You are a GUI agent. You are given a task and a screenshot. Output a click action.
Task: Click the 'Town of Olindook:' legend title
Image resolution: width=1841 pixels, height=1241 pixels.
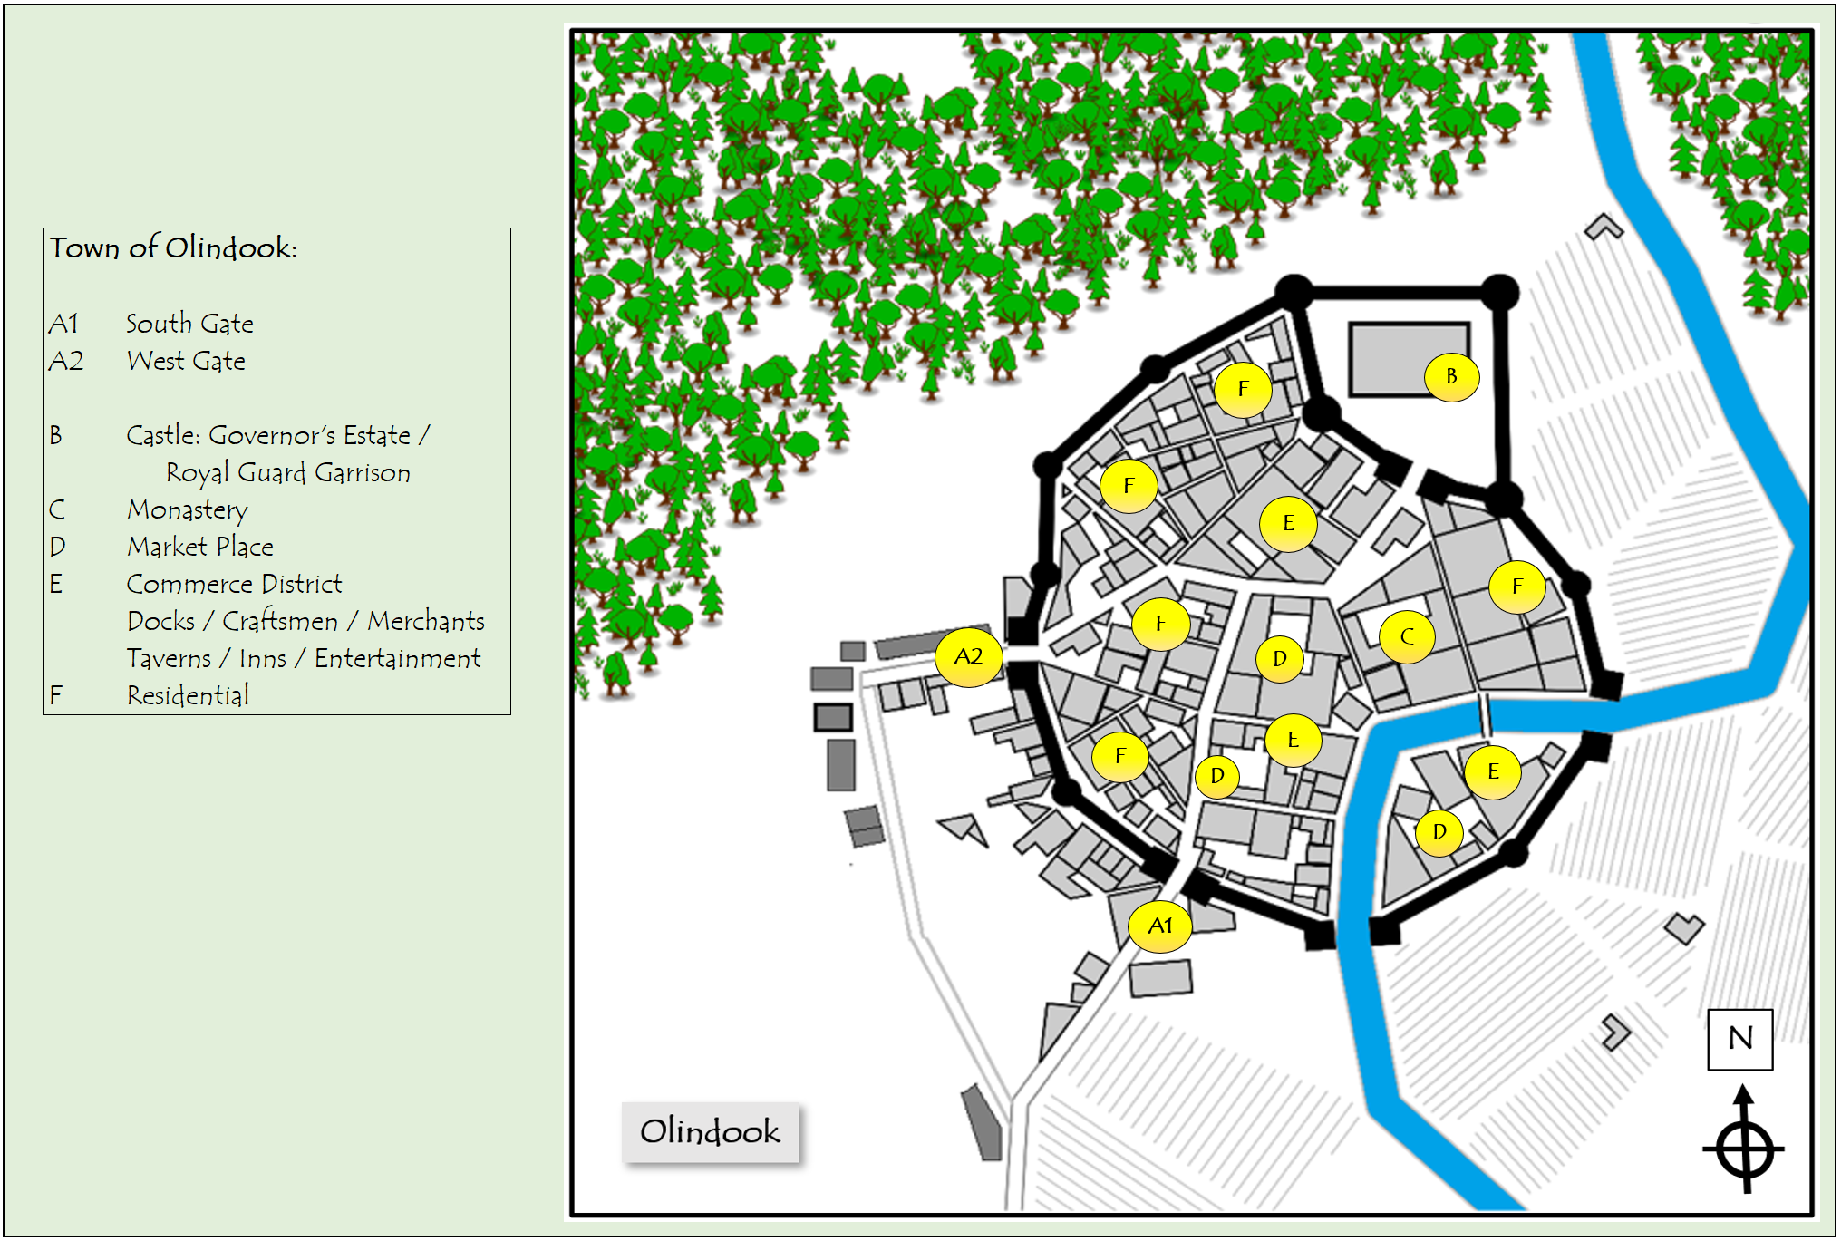[173, 247]
